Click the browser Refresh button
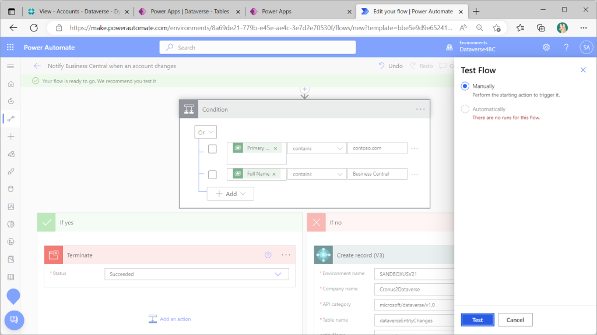Image resolution: width=597 pixels, height=335 pixels. coord(34,28)
